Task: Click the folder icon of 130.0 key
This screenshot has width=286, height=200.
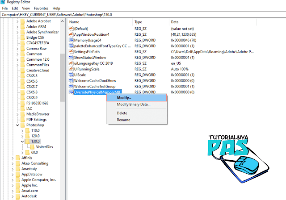Action: 27,142
